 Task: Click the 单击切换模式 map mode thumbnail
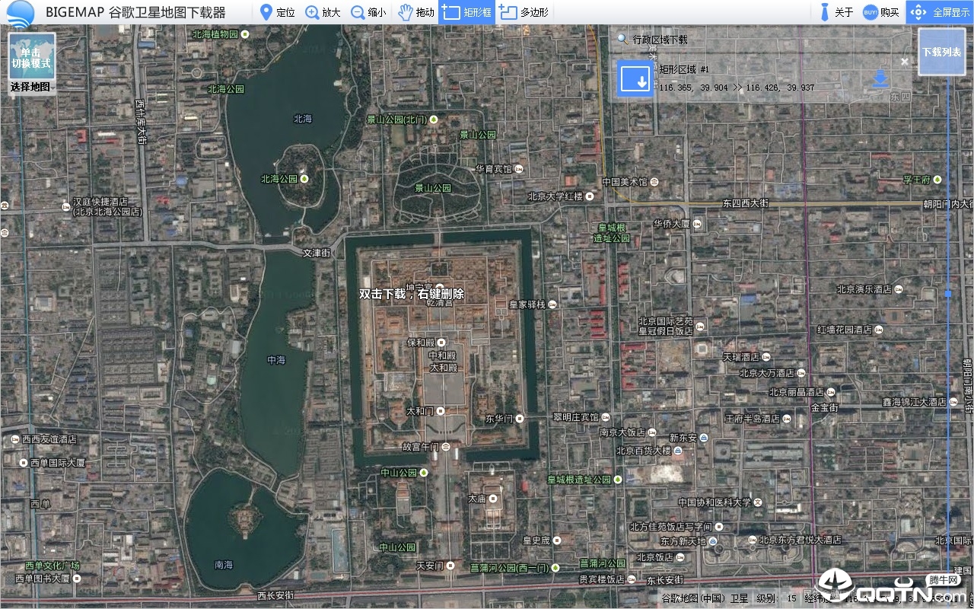[x=31, y=56]
